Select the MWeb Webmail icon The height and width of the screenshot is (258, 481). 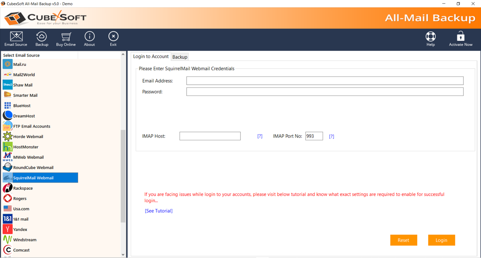7,157
